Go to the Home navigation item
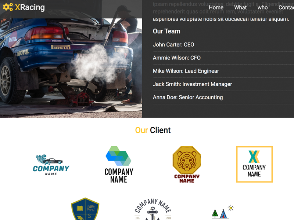 coord(216,7)
